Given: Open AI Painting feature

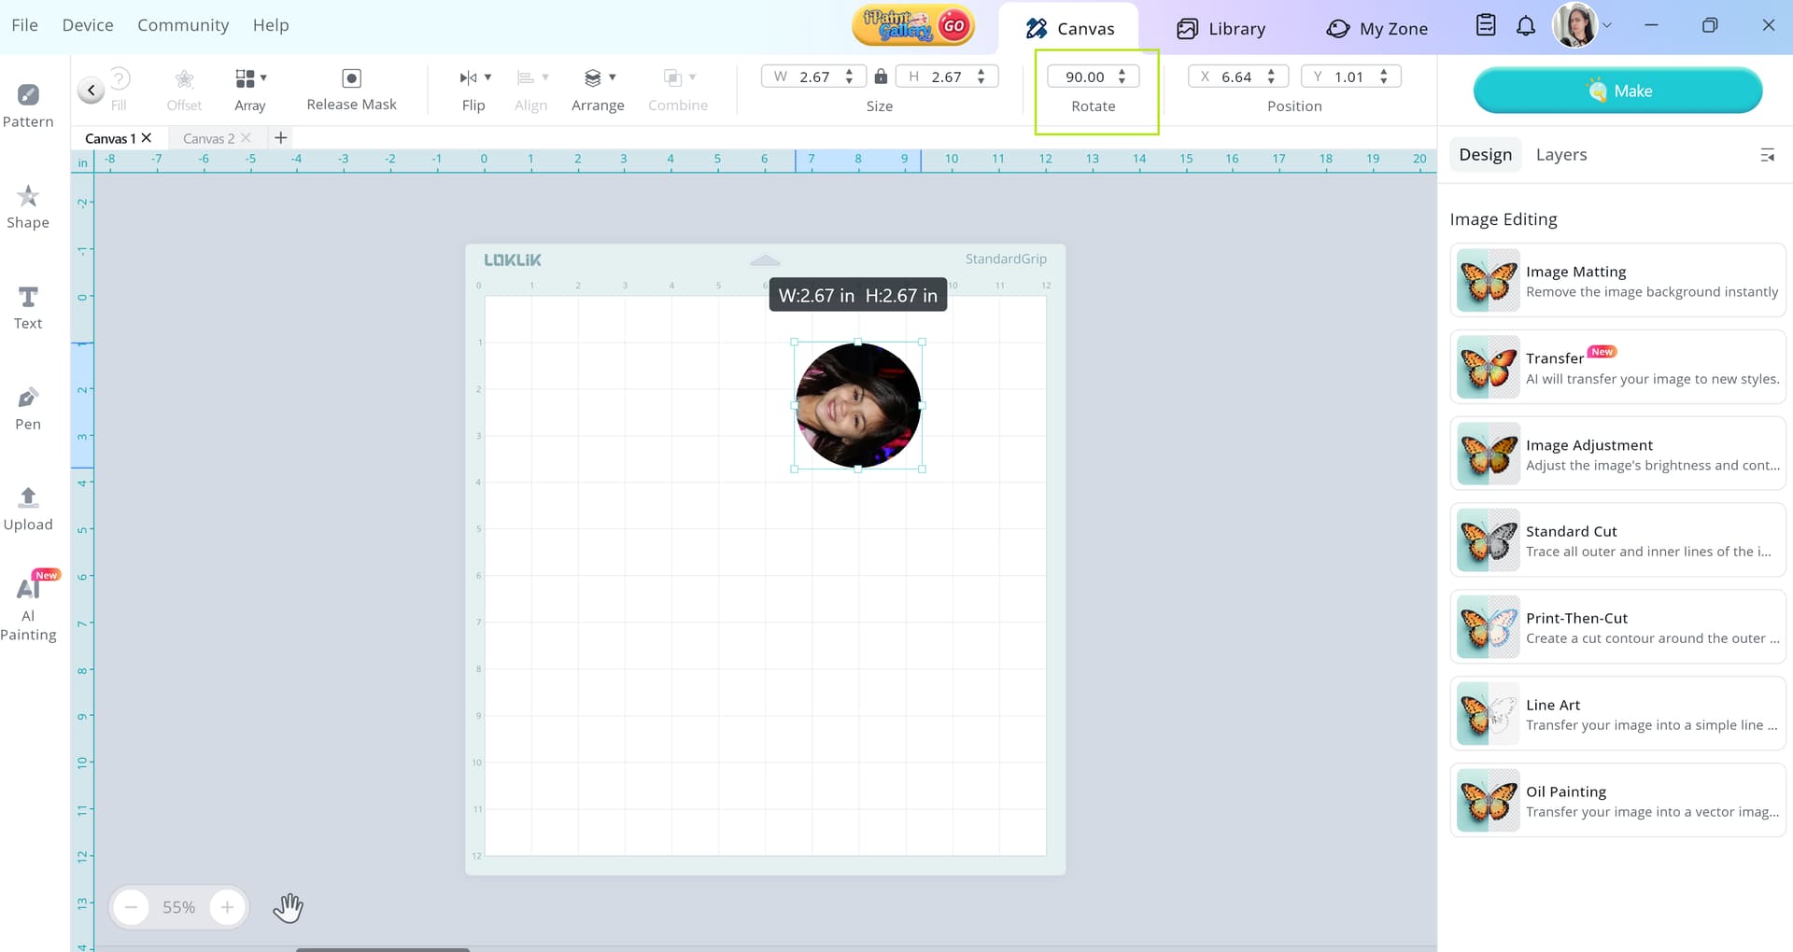Looking at the screenshot, I should click(28, 607).
